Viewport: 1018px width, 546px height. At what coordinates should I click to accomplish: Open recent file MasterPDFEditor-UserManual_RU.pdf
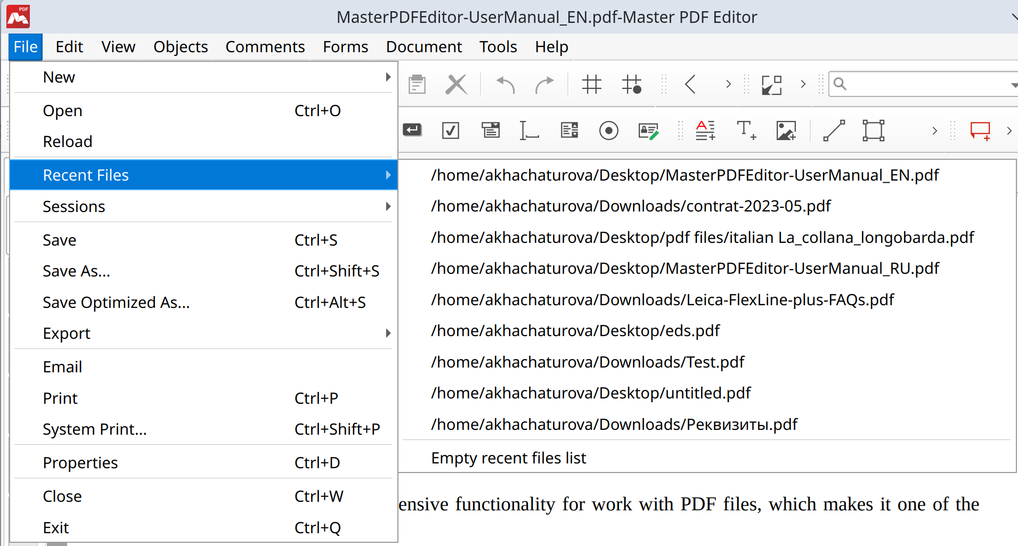pos(706,268)
